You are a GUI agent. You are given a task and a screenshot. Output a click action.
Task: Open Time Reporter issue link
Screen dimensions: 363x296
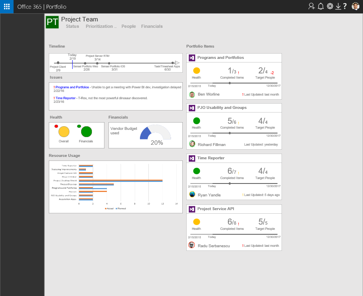[x=65, y=98]
